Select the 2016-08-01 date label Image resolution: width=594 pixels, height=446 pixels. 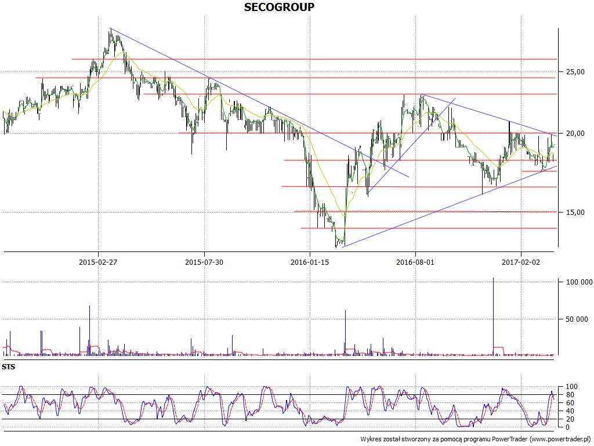click(x=415, y=262)
